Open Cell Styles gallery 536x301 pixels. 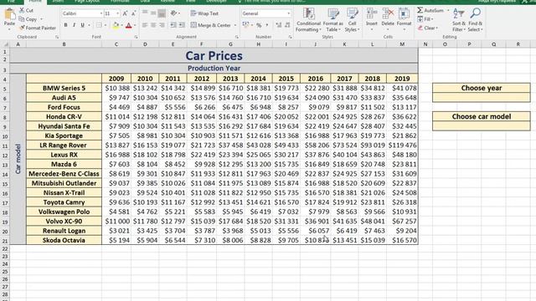point(352,20)
